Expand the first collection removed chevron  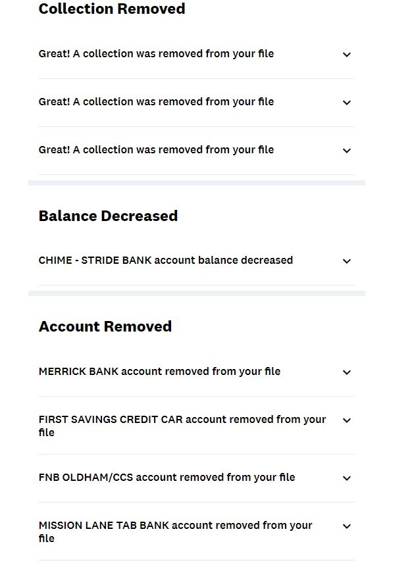(347, 55)
